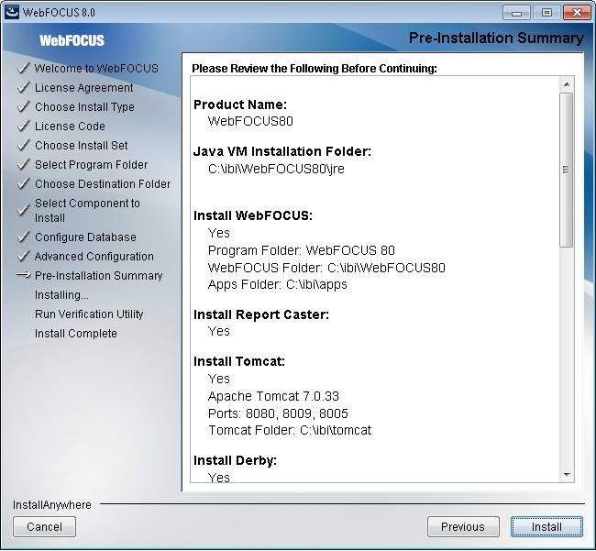This screenshot has height=551, width=596.
Task: Click the Please Review the Following heading
Action: [x=315, y=69]
